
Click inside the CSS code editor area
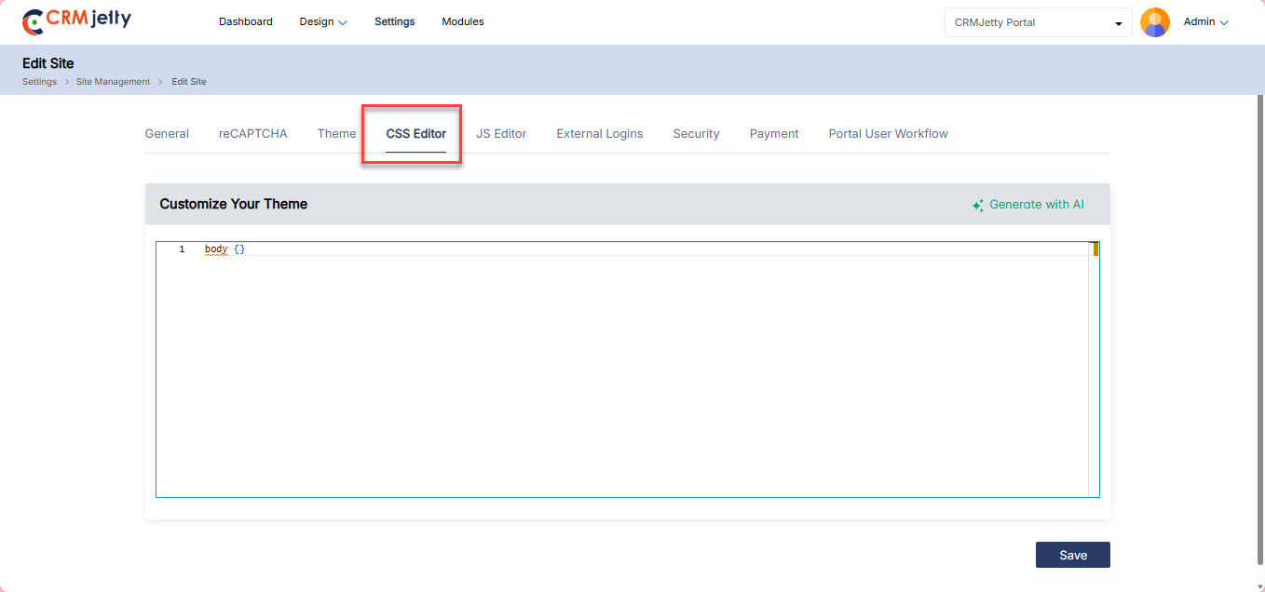tap(624, 372)
